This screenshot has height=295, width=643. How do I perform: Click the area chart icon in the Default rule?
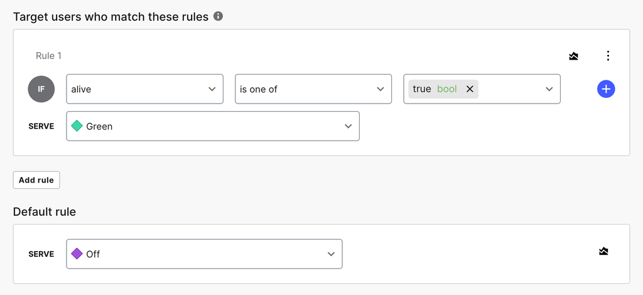603,252
